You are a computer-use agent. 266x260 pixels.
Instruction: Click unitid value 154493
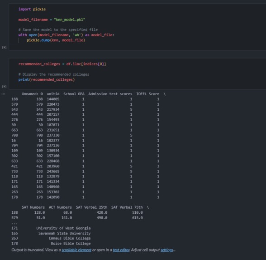point(53,120)
